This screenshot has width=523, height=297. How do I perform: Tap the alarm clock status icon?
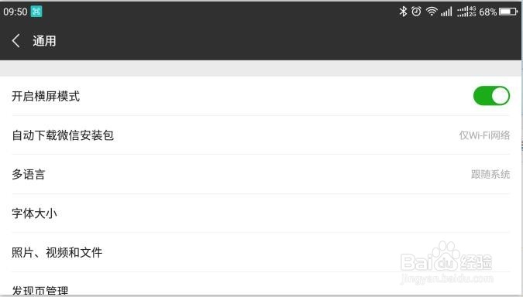tap(416, 12)
